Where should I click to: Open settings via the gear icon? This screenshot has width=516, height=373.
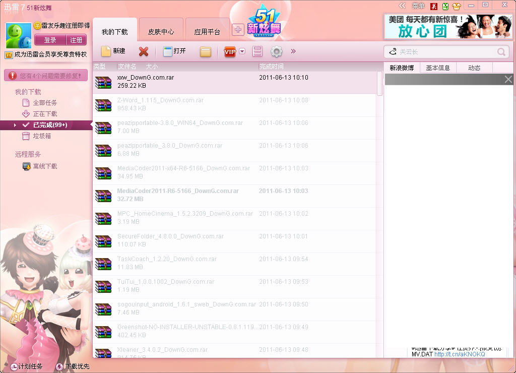277,51
